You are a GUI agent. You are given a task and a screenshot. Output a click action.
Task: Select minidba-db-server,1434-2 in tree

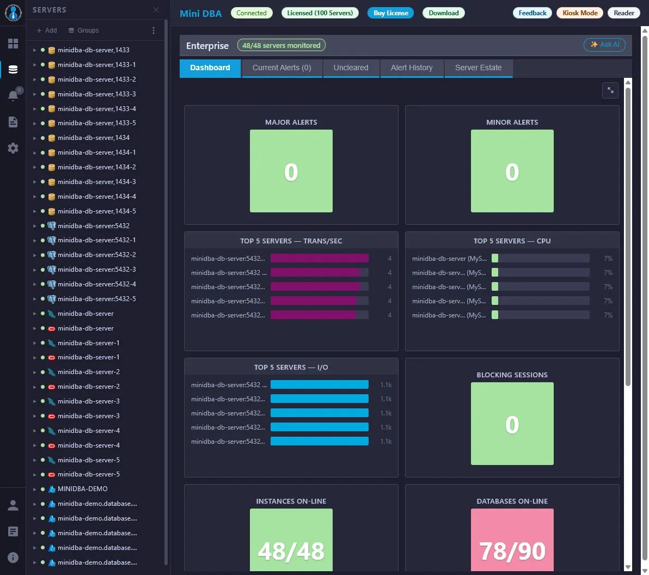pyautogui.click(x=97, y=167)
